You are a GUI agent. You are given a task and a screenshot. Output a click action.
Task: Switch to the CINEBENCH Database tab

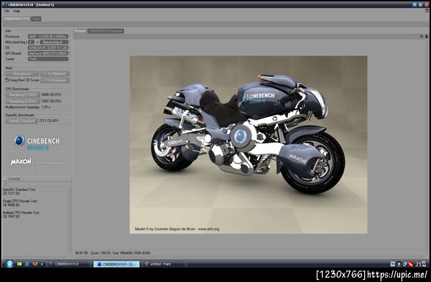point(106,31)
